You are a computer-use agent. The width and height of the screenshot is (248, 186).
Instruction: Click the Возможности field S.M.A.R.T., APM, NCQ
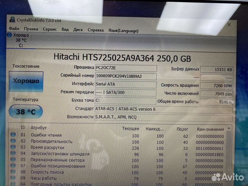164,118
